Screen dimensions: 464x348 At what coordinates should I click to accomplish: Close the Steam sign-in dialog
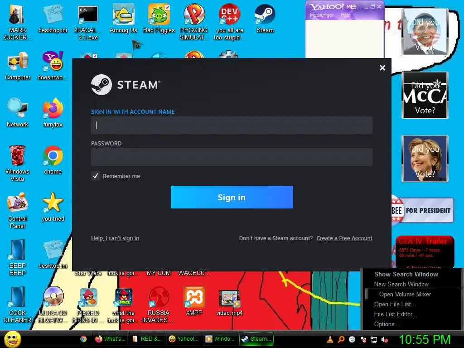click(x=382, y=68)
